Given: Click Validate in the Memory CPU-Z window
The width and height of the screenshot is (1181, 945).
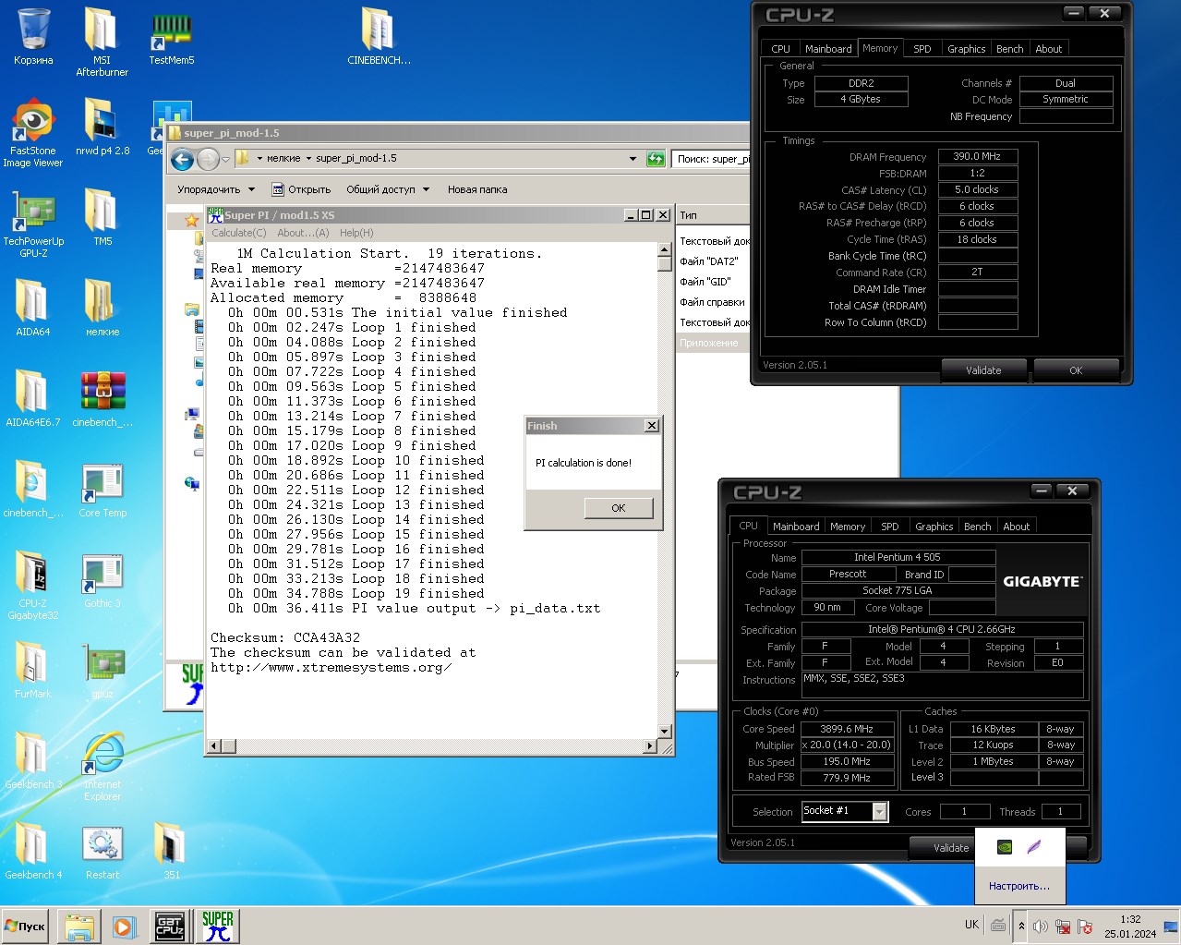Looking at the screenshot, I should point(983,370).
